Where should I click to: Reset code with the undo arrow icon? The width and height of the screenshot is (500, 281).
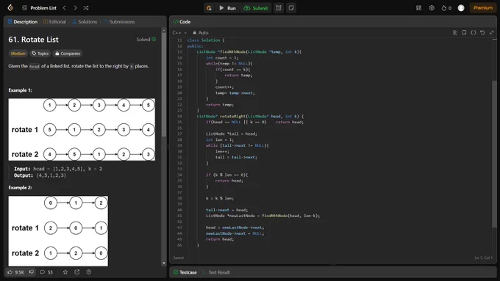pyautogui.click(x=482, y=32)
